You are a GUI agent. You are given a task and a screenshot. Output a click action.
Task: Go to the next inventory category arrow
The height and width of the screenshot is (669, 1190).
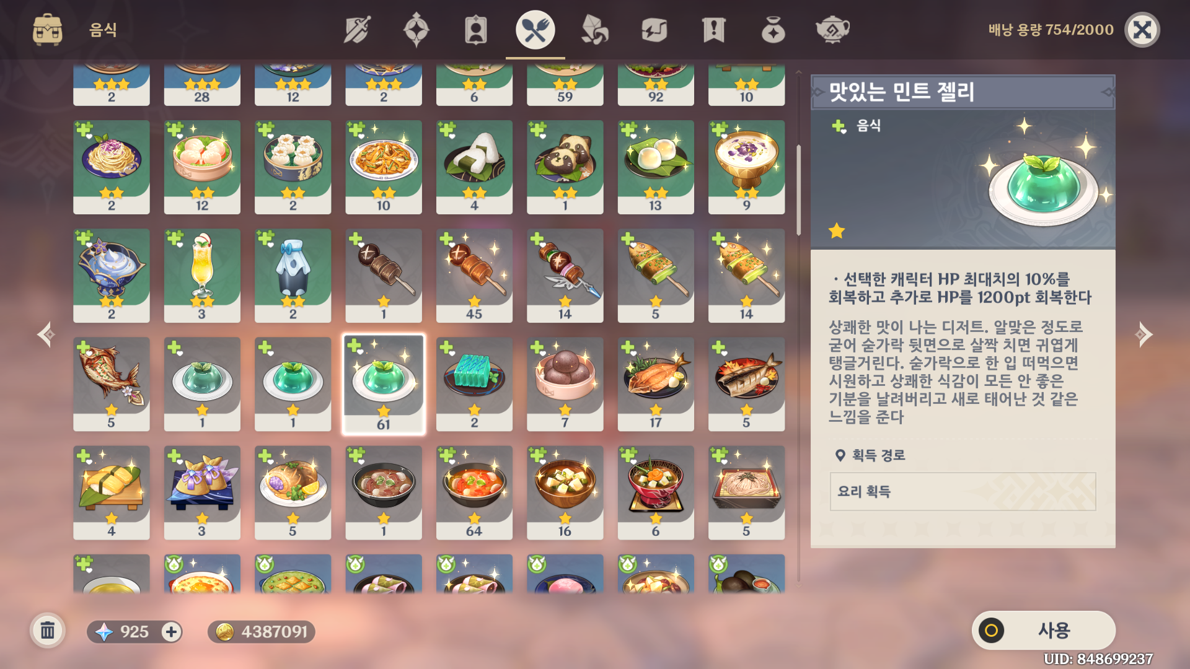pos(1144,334)
